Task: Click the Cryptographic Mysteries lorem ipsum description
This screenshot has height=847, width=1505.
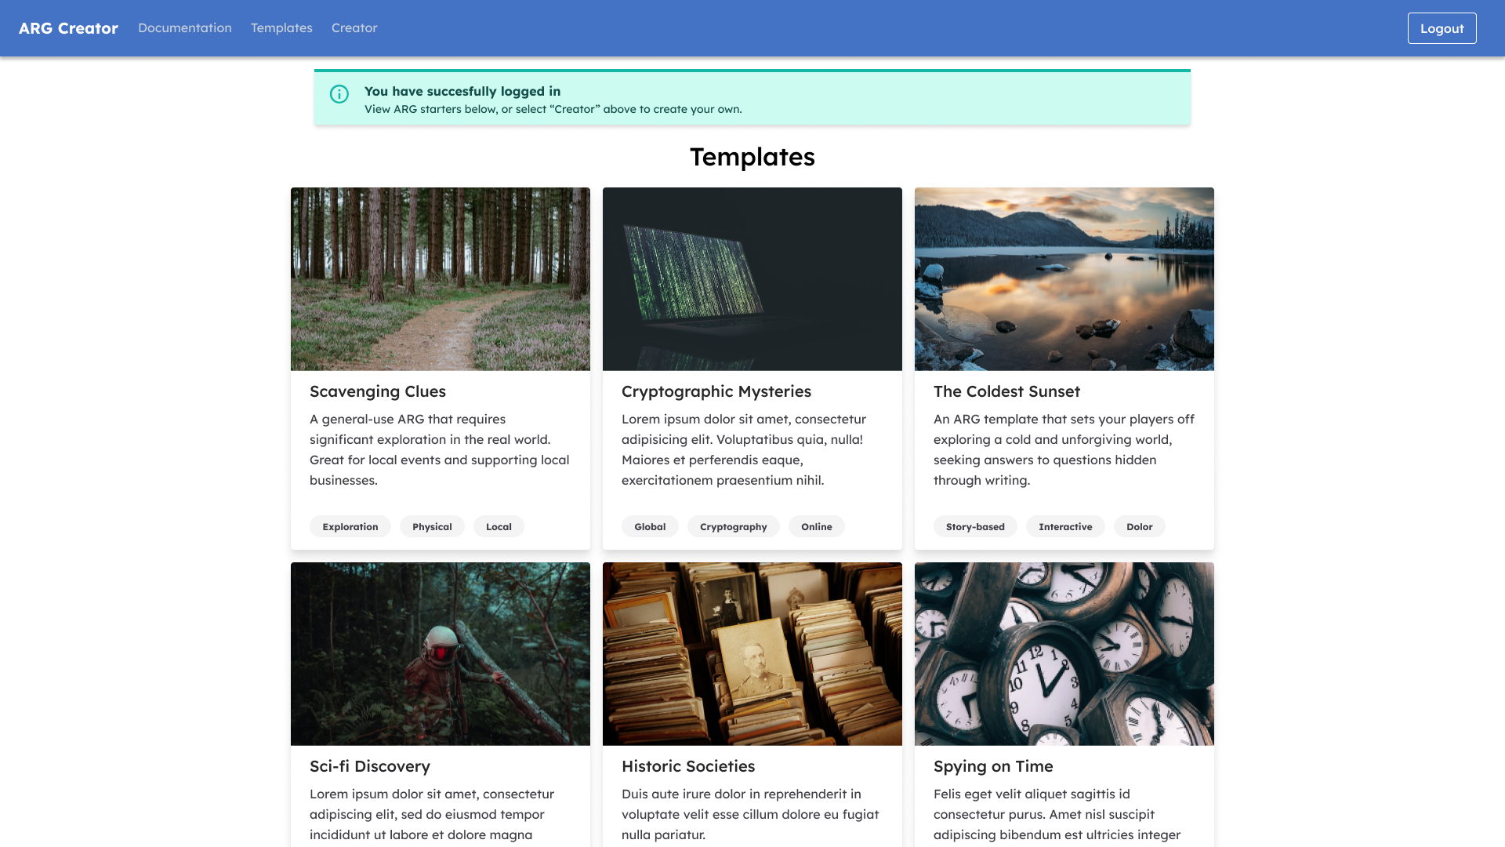Action: click(x=745, y=449)
